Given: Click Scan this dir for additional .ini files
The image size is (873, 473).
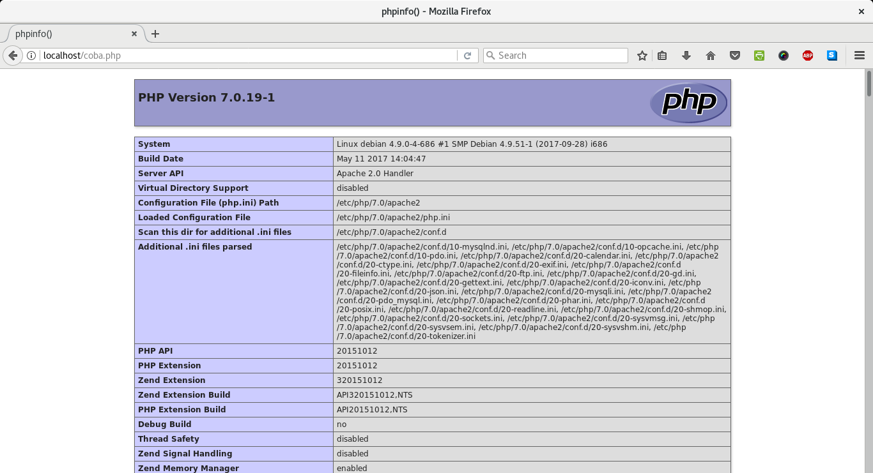Looking at the screenshot, I should 215,232.
